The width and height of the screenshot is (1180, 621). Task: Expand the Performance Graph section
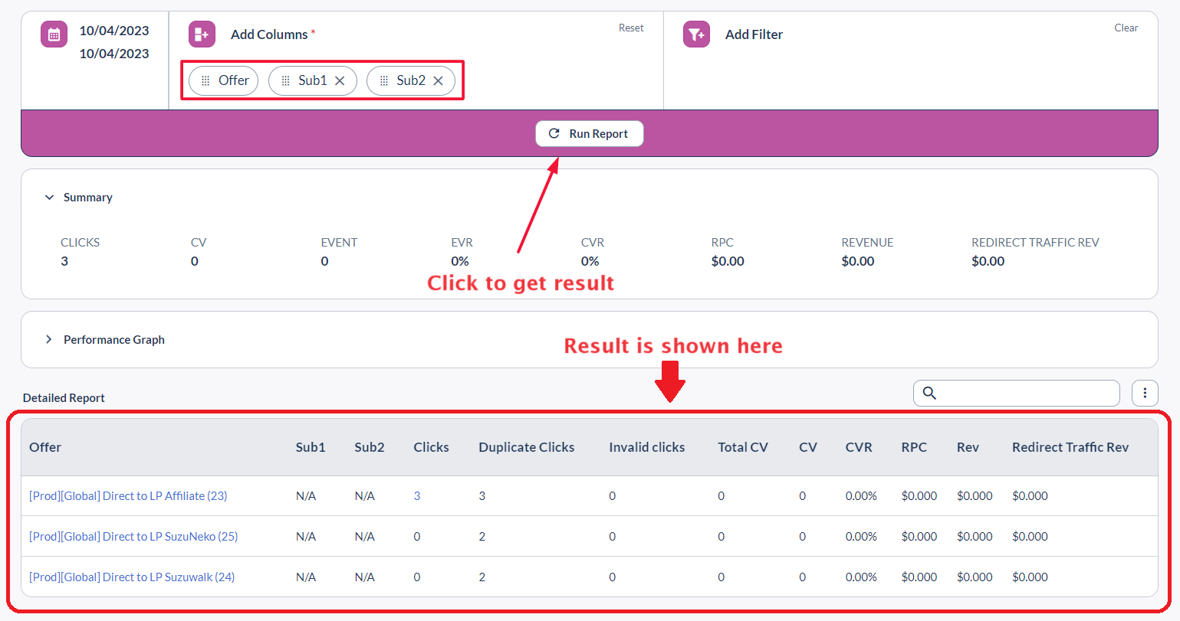pos(49,339)
